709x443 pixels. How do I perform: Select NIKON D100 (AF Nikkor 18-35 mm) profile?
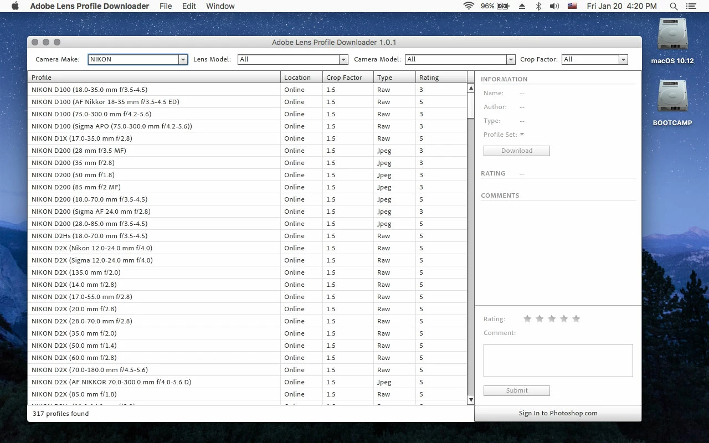[247, 102]
